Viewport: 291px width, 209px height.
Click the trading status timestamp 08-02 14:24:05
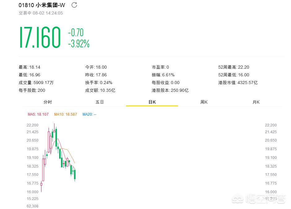[48, 13]
